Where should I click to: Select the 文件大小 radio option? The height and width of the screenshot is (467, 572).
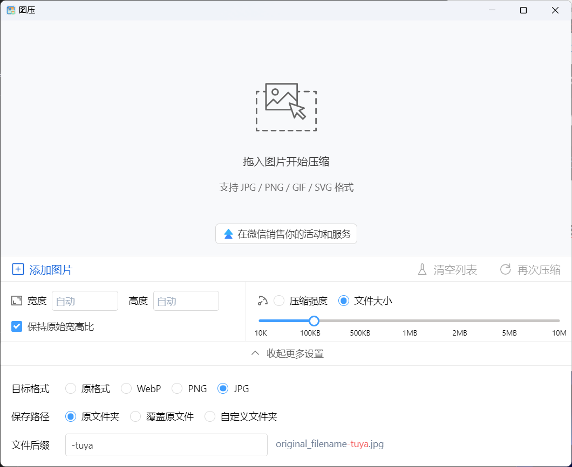pyautogui.click(x=344, y=301)
